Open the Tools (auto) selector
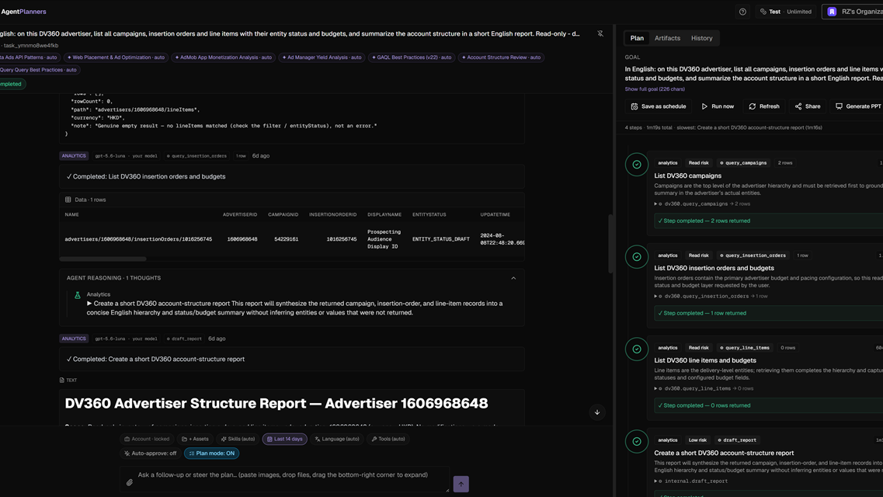The image size is (883, 497). point(388,439)
